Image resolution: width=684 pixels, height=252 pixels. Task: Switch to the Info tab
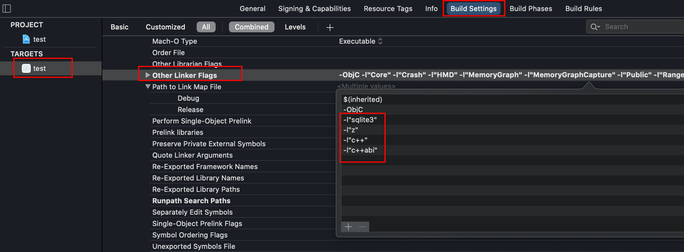431,9
